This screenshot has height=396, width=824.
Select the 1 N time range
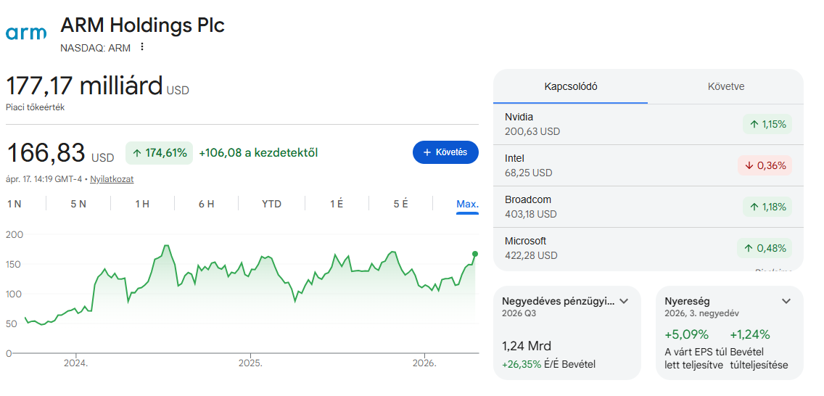click(x=15, y=204)
